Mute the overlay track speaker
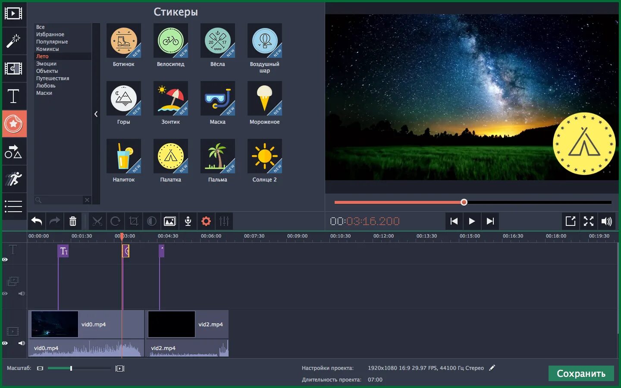 click(x=22, y=294)
